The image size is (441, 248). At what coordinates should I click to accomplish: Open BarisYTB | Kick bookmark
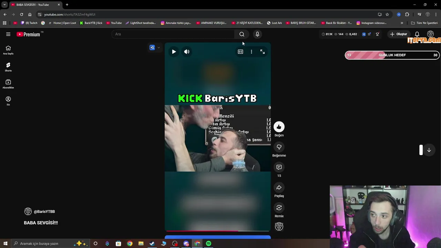(91, 23)
